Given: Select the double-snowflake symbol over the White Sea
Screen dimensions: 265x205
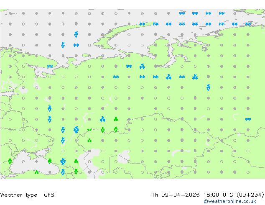Looking at the screenshot, I should click(50, 66).
